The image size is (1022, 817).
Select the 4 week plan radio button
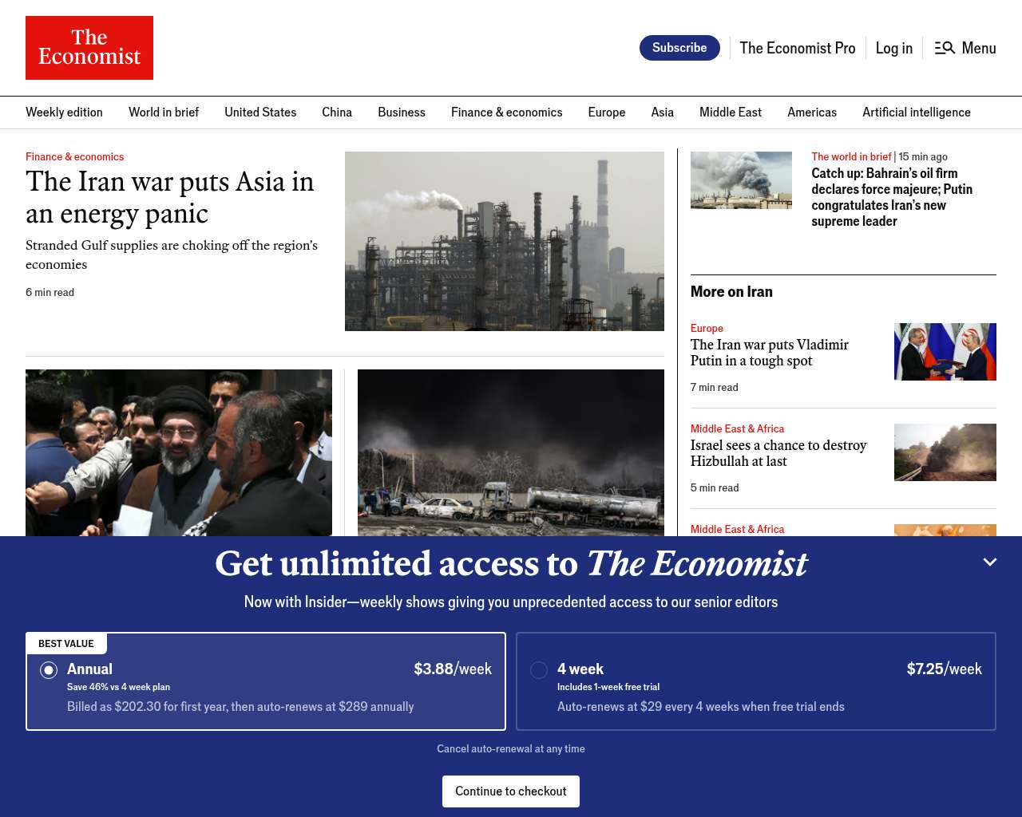[539, 670]
